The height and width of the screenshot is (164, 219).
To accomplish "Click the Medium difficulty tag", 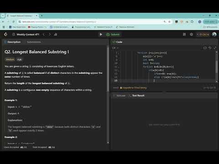I will pyautogui.click(x=10, y=60).
